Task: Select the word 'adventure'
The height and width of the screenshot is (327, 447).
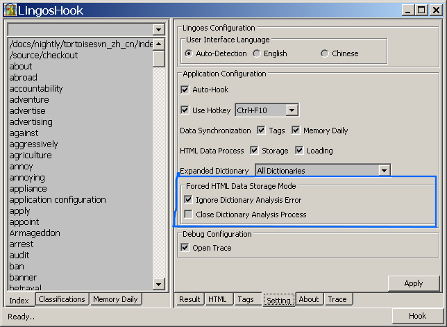Action: point(81,99)
